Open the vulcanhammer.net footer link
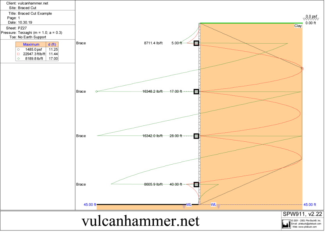 coord(141,221)
